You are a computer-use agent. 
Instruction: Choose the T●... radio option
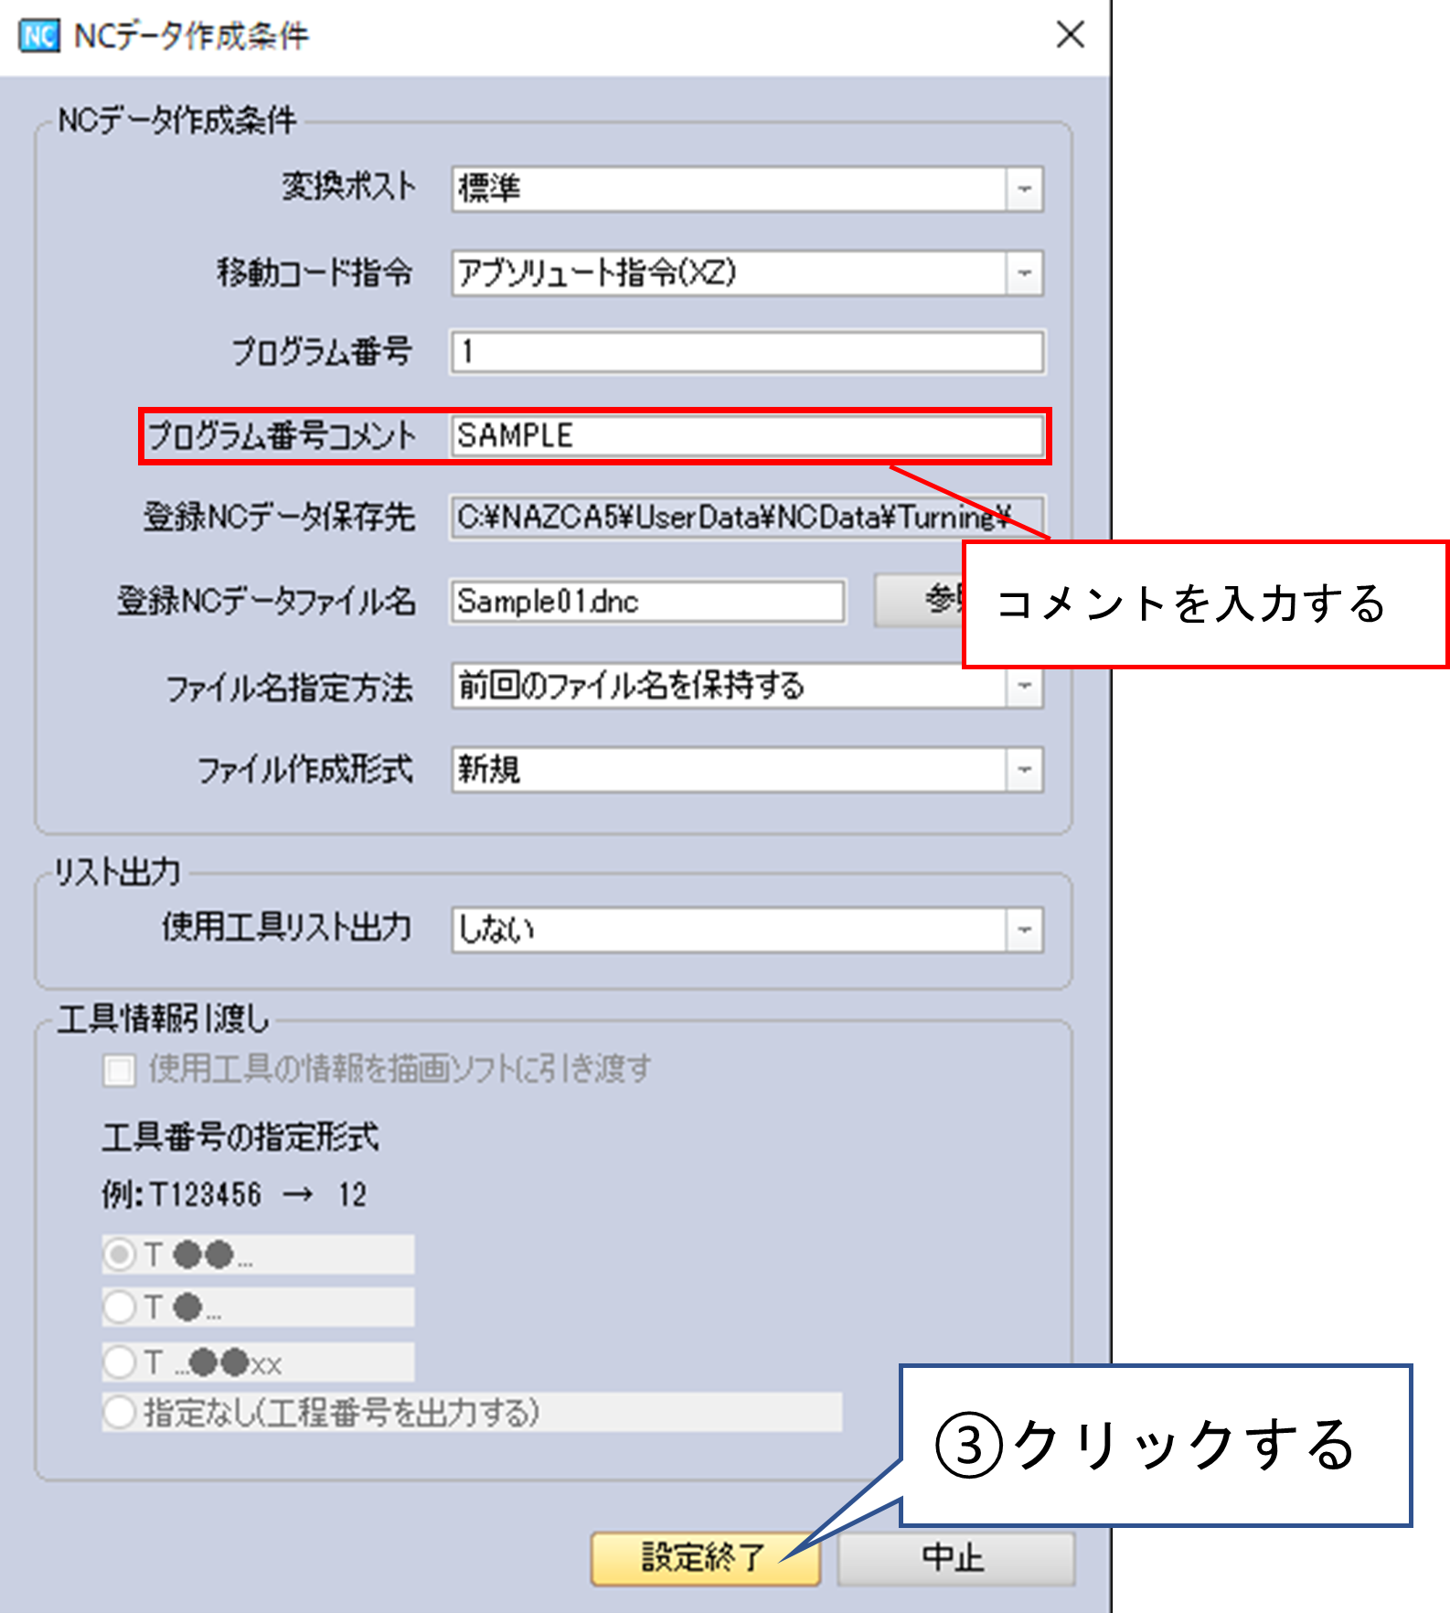[120, 1307]
